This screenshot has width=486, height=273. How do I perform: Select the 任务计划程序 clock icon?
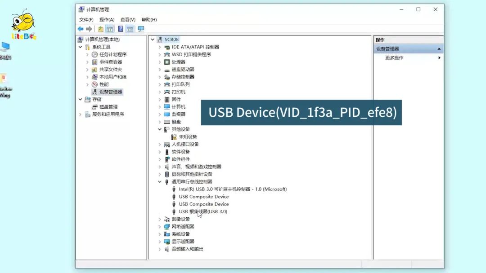(95, 54)
